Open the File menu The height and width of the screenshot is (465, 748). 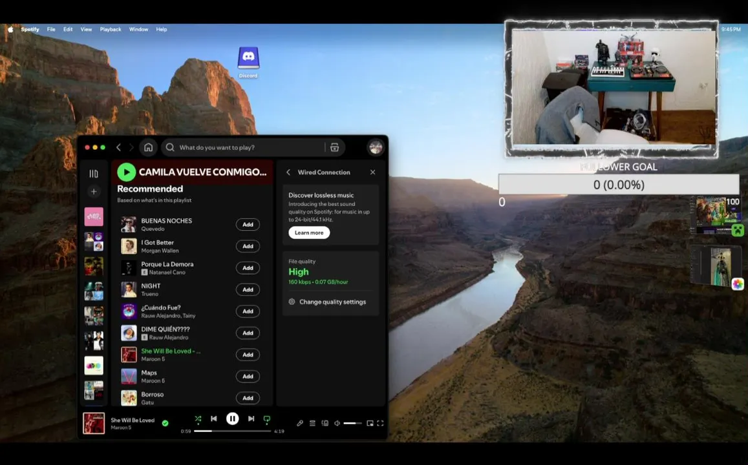pos(51,29)
